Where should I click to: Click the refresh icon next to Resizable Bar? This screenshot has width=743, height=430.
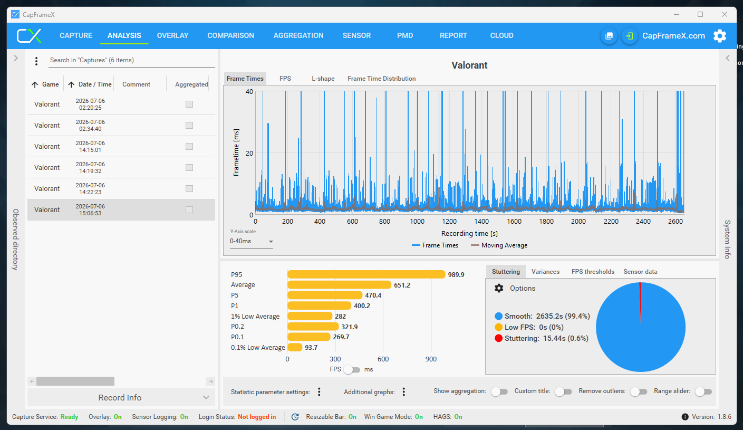295,417
